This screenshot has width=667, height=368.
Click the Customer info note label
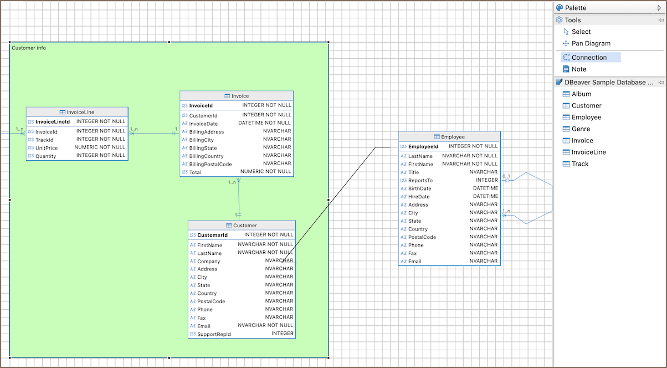(x=29, y=48)
